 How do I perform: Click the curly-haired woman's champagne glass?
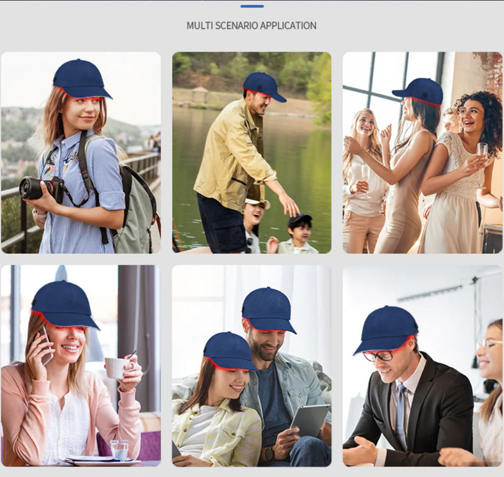482,151
